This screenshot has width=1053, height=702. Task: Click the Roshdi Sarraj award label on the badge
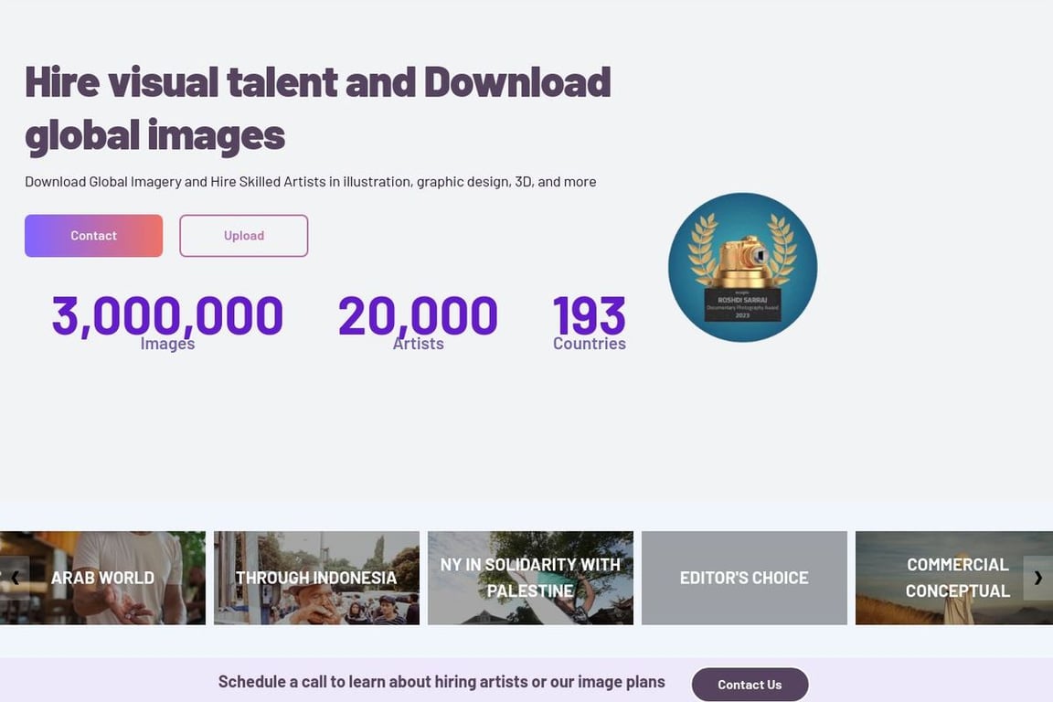[x=743, y=302]
